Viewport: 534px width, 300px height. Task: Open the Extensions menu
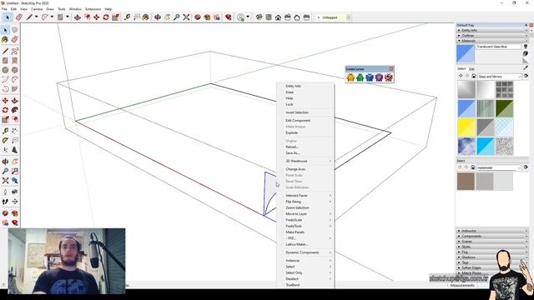click(93, 9)
